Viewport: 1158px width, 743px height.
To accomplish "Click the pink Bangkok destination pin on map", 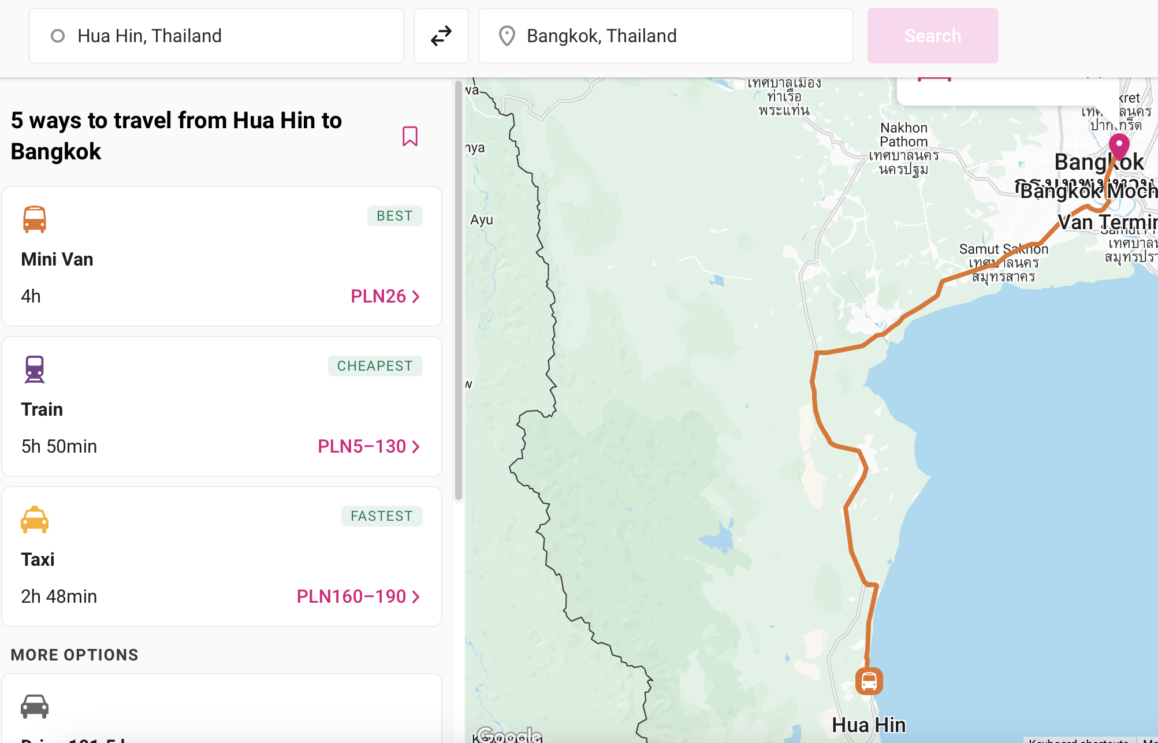I will point(1119,146).
